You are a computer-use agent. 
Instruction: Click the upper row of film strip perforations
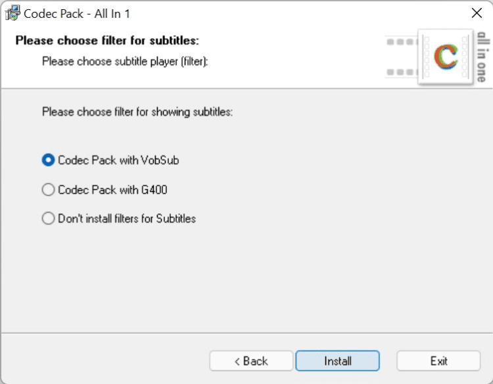[x=402, y=42]
